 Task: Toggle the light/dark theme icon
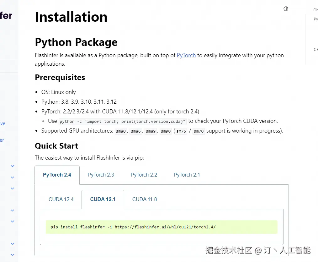286,9
